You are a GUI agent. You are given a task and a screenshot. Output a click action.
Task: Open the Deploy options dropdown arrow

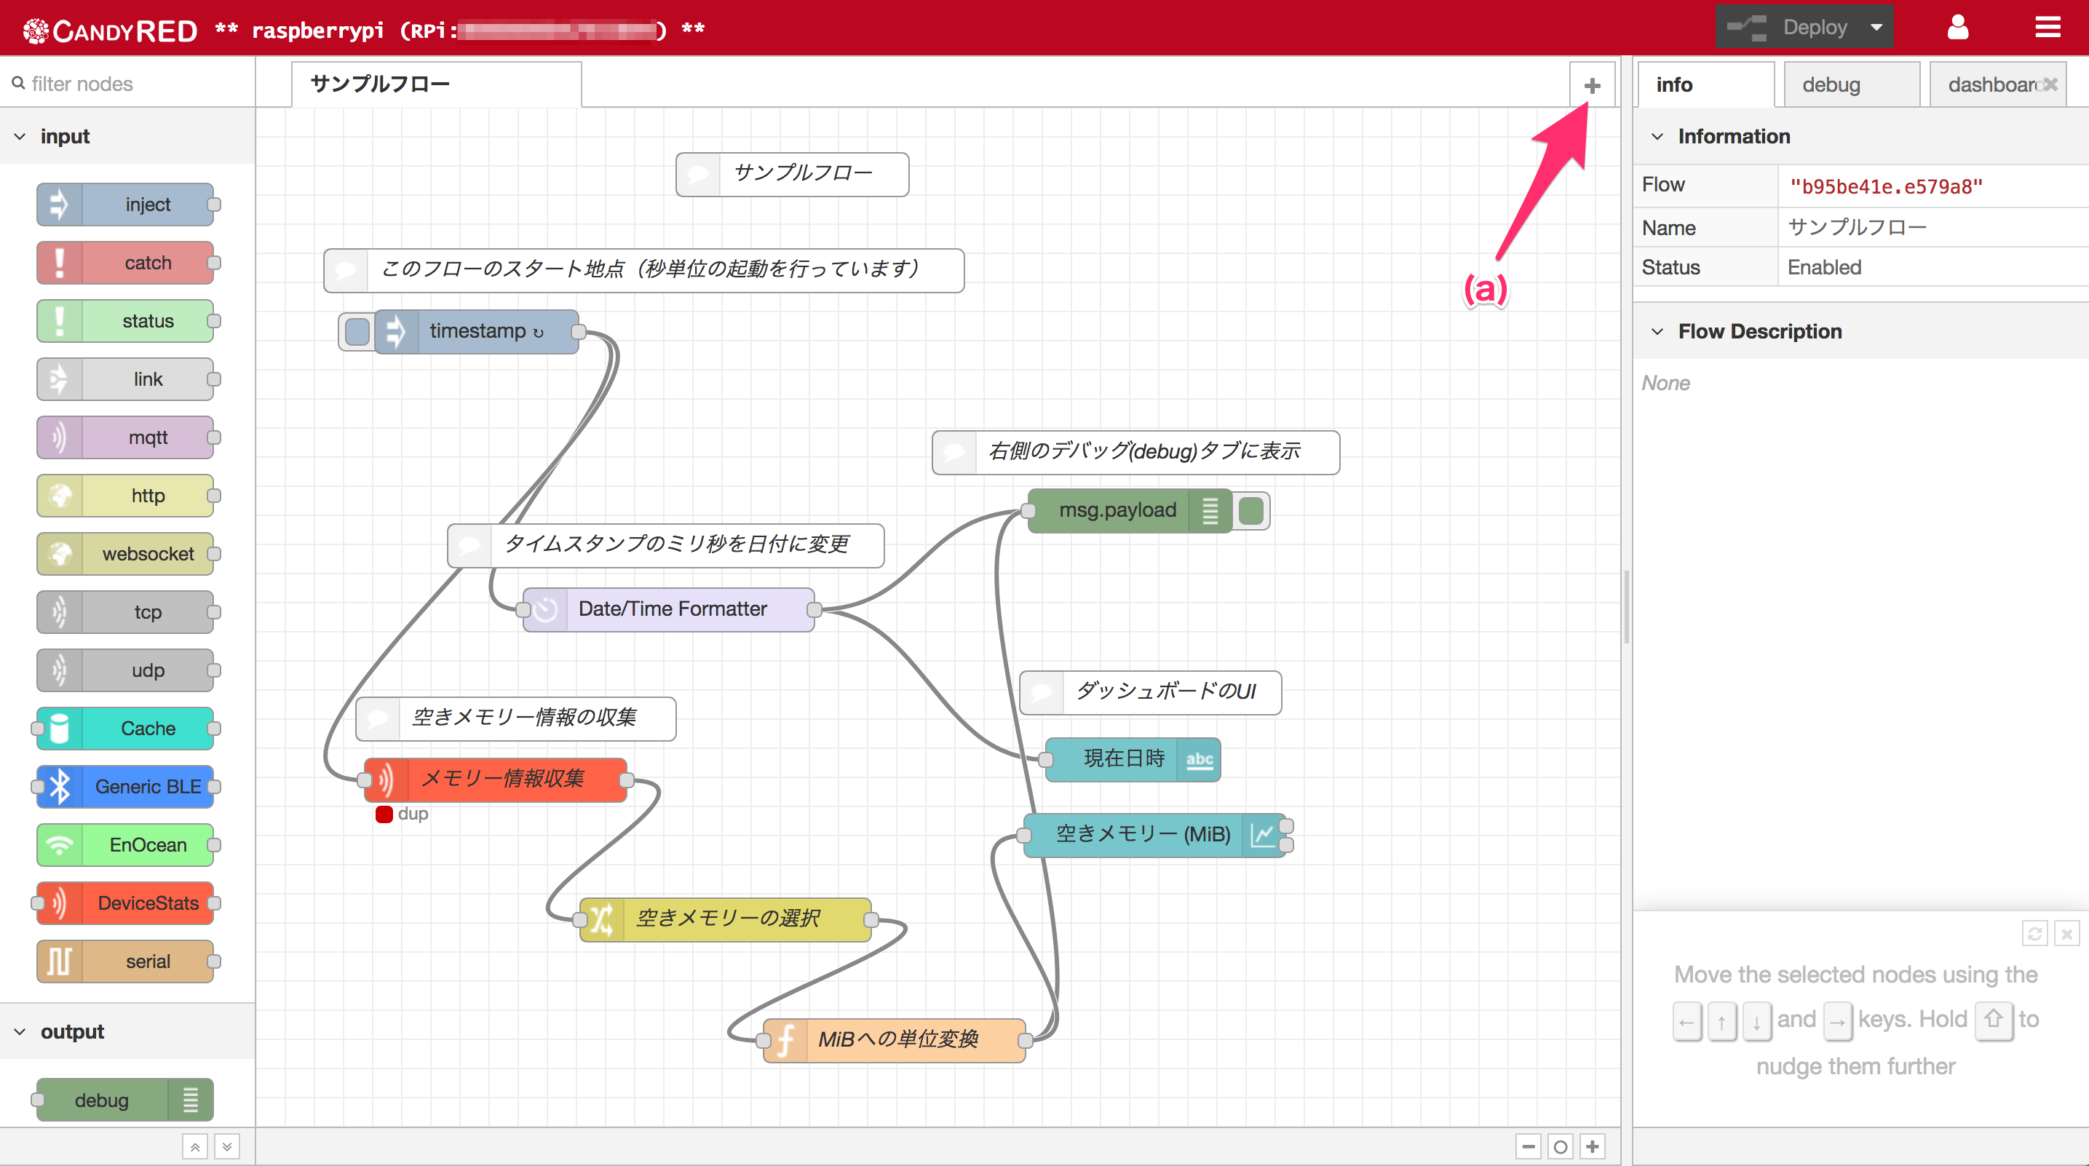tap(1876, 28)
